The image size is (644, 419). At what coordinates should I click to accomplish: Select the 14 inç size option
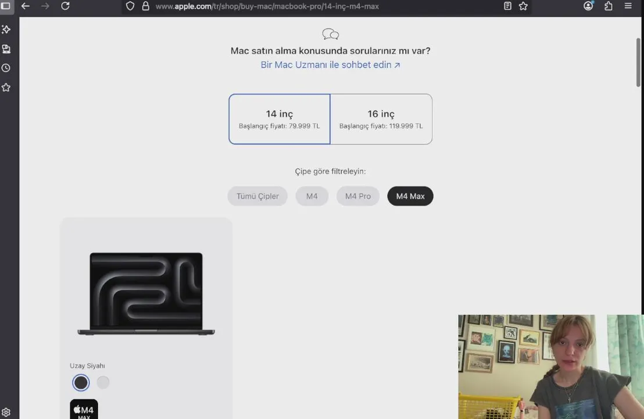280,119
